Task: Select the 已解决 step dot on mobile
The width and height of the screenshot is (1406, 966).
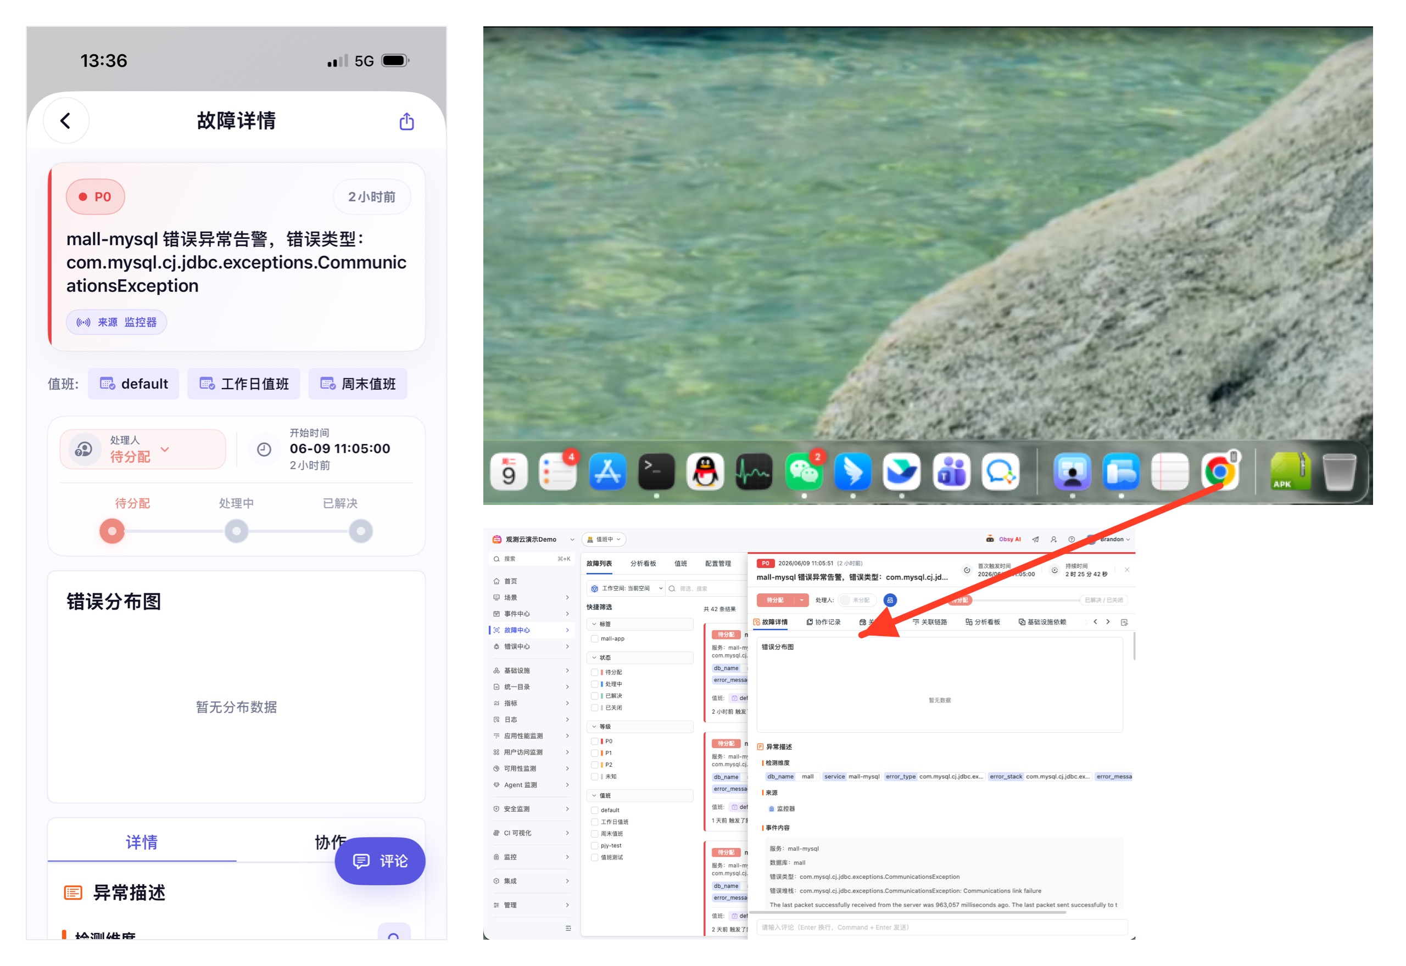Action: tap(361, 531)
